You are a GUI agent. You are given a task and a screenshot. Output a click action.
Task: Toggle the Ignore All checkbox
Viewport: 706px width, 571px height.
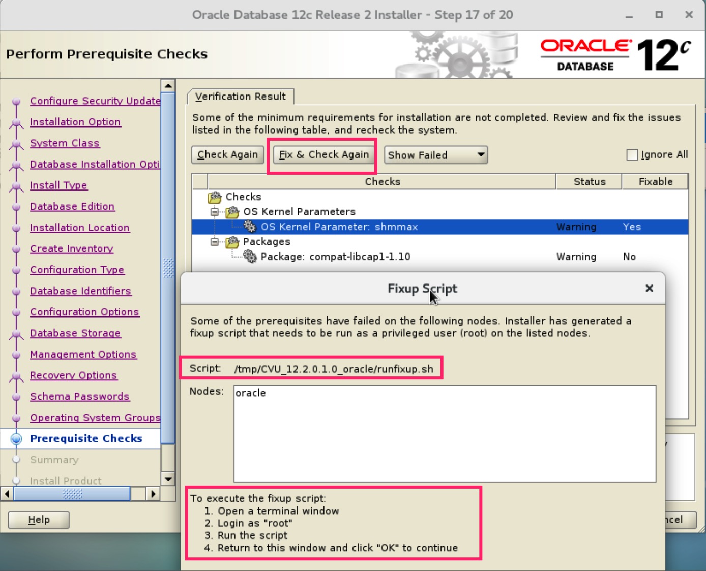click(x=632, y=154)
